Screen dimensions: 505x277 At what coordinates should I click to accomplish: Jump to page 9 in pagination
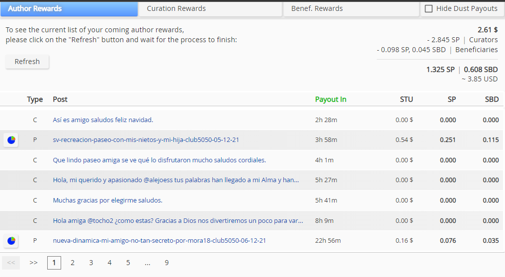pyautogui.click(x=167, y=263)
